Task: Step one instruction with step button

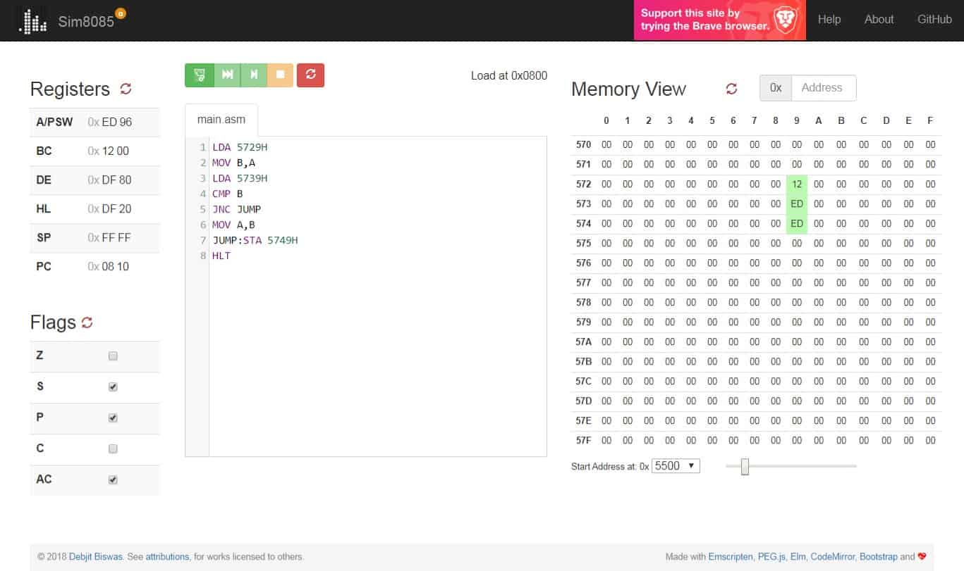Action: [254, 75]
